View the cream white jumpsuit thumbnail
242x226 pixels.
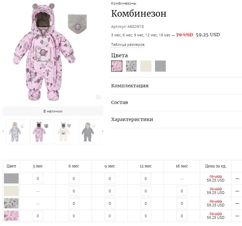[65, 132]
